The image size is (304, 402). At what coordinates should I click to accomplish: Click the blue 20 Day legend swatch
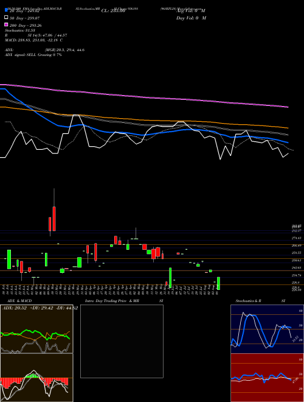pos(7,10)
